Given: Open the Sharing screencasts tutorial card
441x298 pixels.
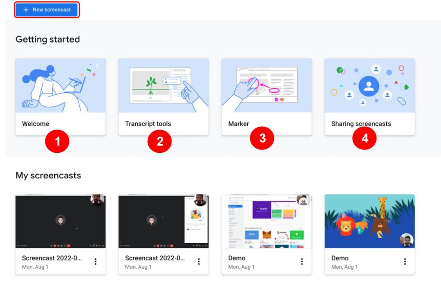Looking at the screenshot, I should 370,97.
